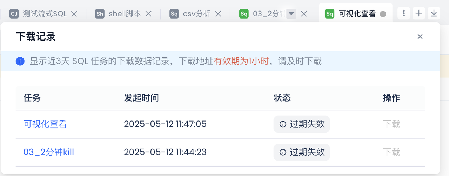449x176 pixels.
Task: Close the 下载记录 dialog
Action: point(420,37)
